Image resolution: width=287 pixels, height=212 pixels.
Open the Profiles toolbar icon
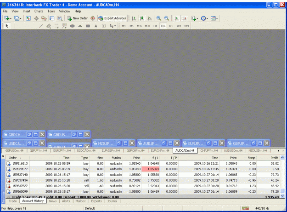(x=17, y=18)
